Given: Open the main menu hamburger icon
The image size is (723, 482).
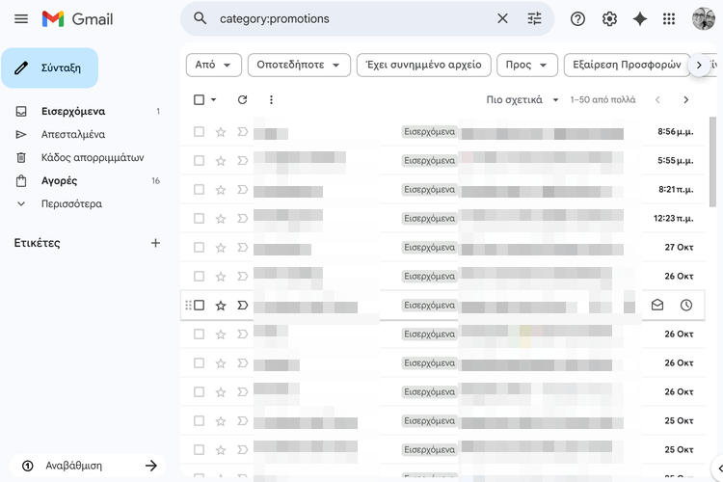Looking at the screenshot, I should [x=21, y=19].
